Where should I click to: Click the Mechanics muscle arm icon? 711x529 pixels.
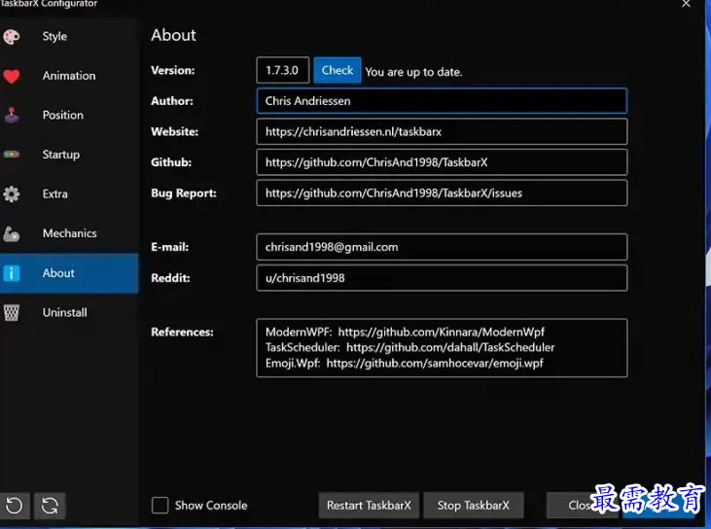pos(12,233)
